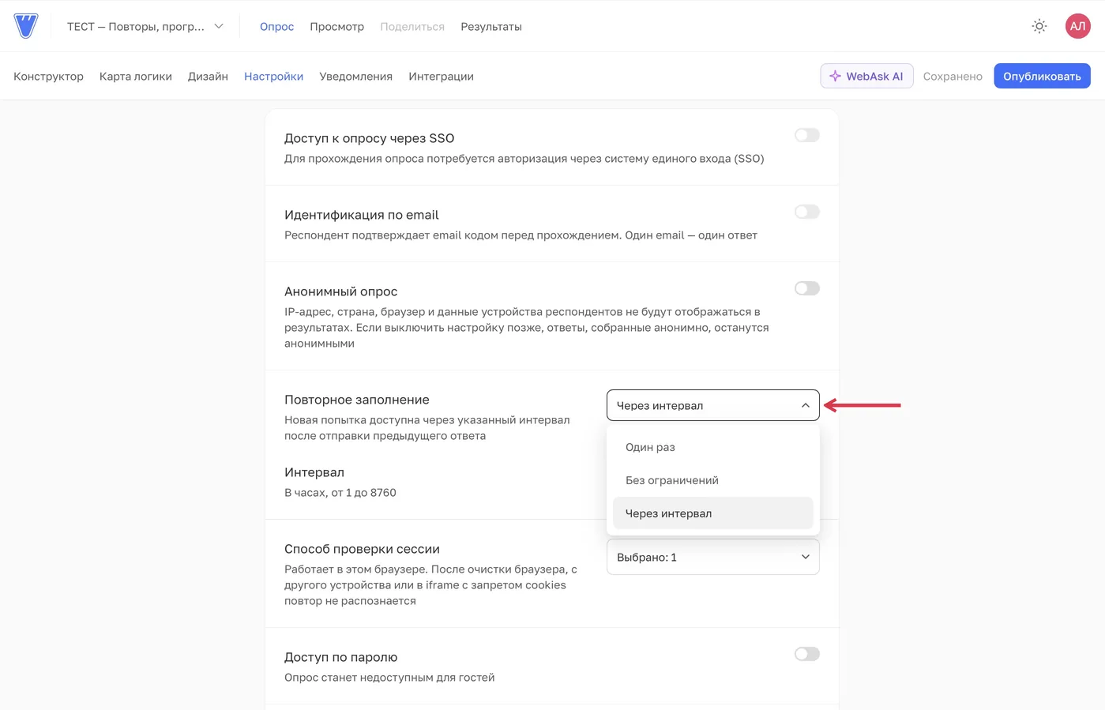This screenshot has width=1105, height=710.
Task: Open the Опрос top tab
Action: pos(276,27)
